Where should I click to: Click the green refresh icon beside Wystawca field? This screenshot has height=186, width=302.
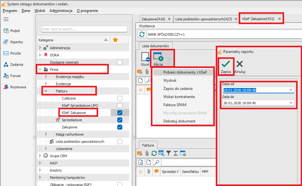coord(142,34)
